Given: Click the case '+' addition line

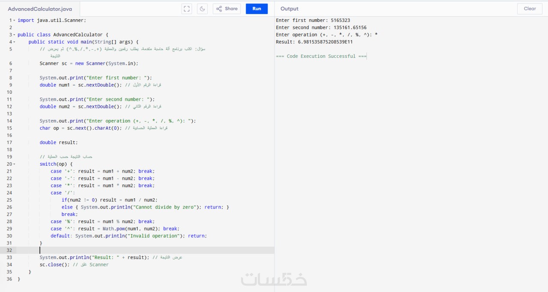Looking at the screenshot, I should 103,171.
